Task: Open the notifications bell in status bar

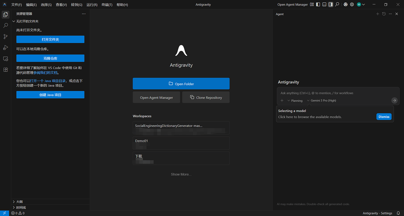Action: [398, 213]
